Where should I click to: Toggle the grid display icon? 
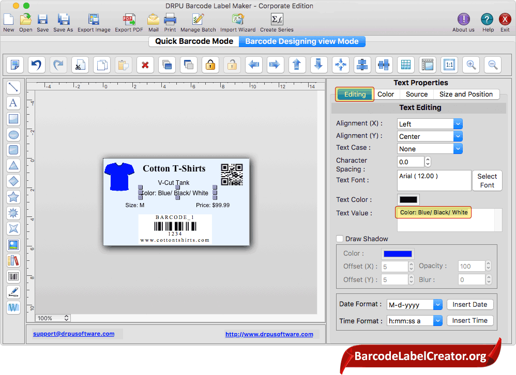(x=406, y=65)
